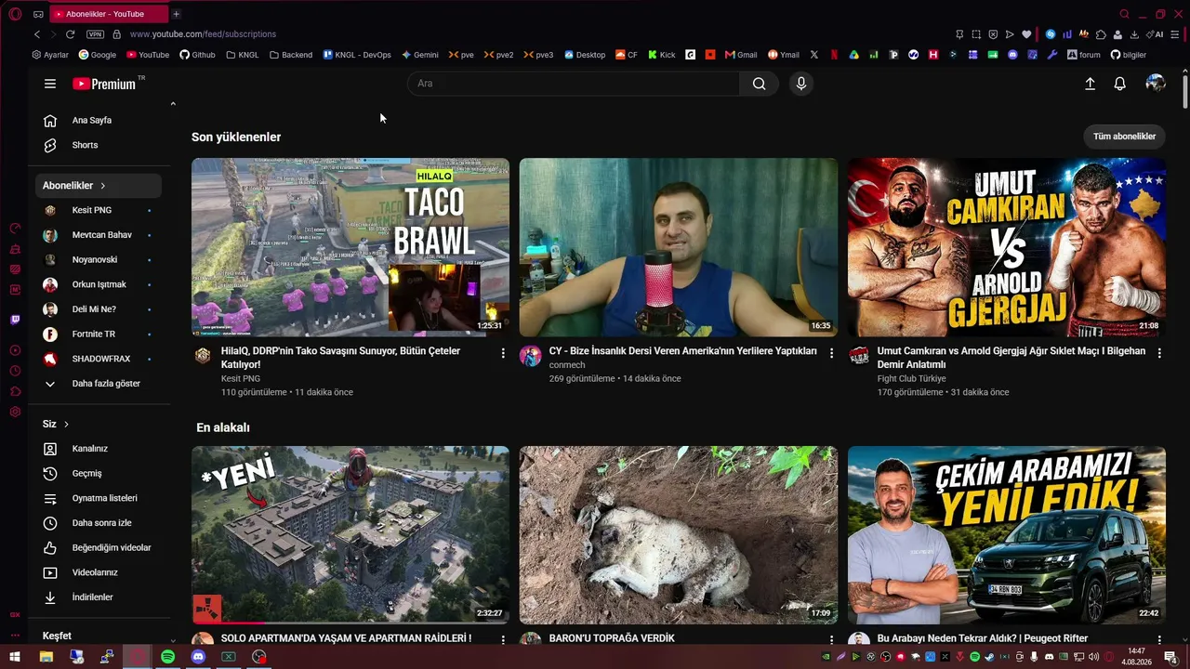Go back with the browser back arrow
Image resolution: width=1190 pixels, height=669 pixels.
pos(37,34)
